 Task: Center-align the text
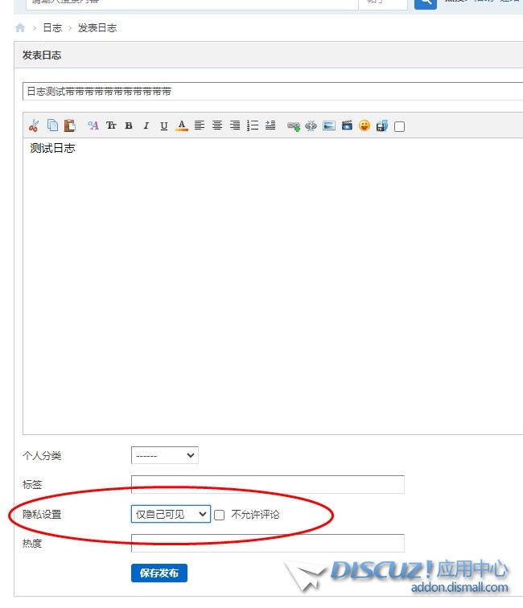tap(217, 125)
